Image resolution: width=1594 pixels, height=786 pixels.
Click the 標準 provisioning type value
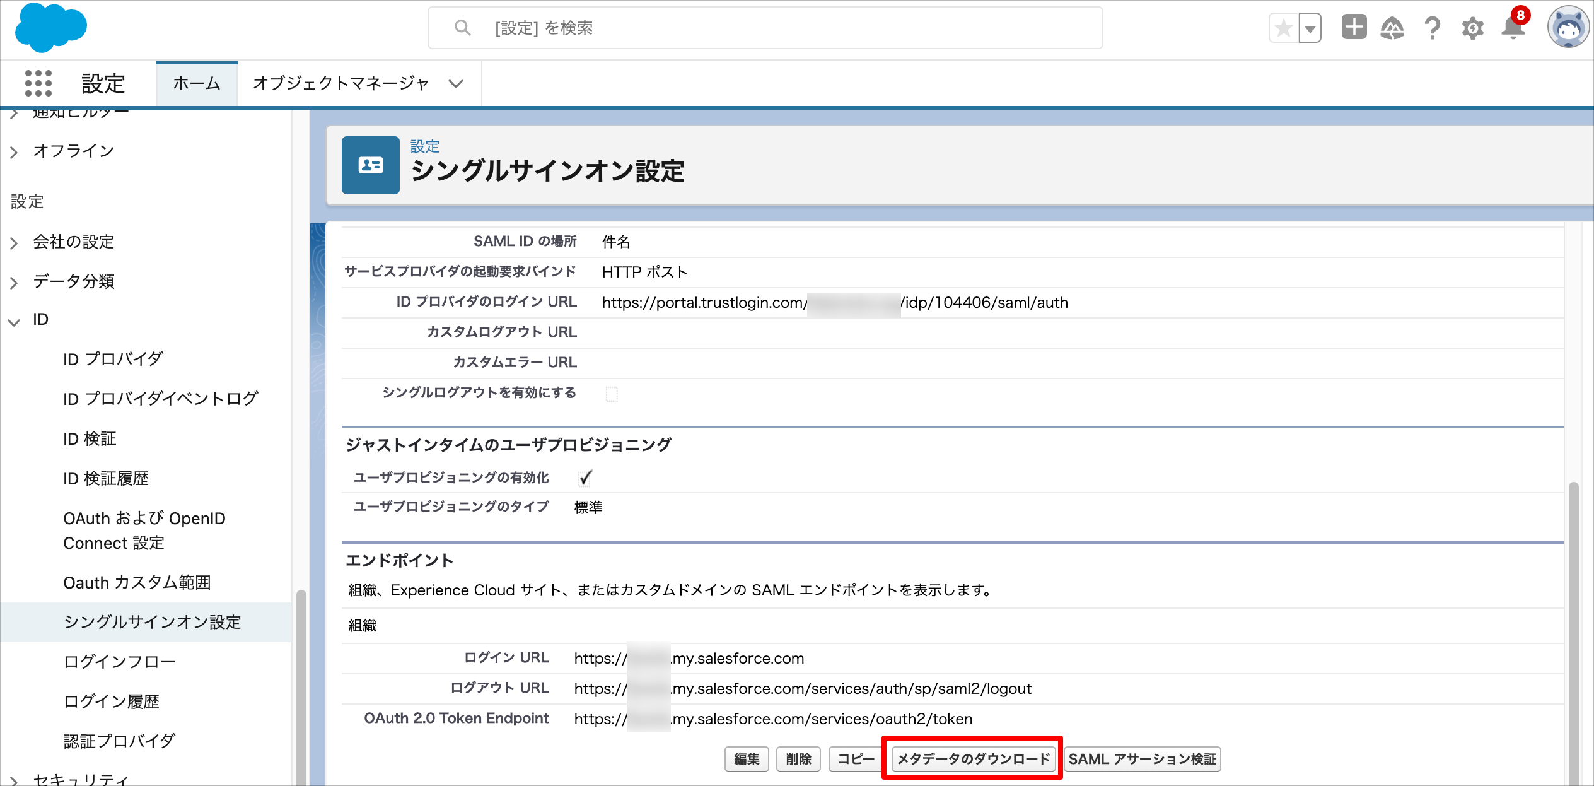pyautogui.click(x=588, y=507)
